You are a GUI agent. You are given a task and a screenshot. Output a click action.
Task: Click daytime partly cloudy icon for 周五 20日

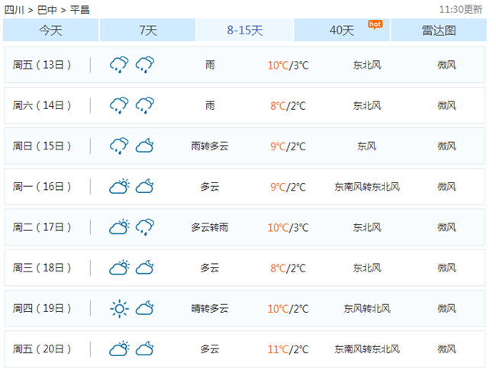pos(119,349)
